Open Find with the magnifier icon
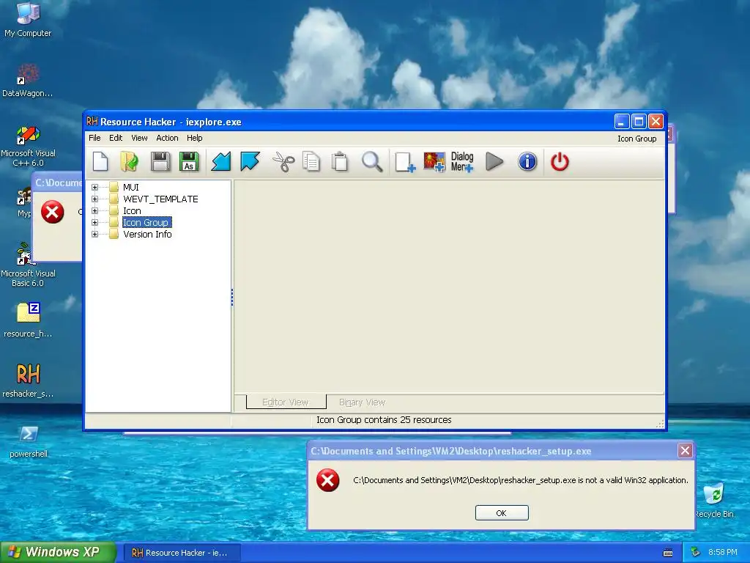This screenshot has height=563, width=750. [x=371, y=161]
